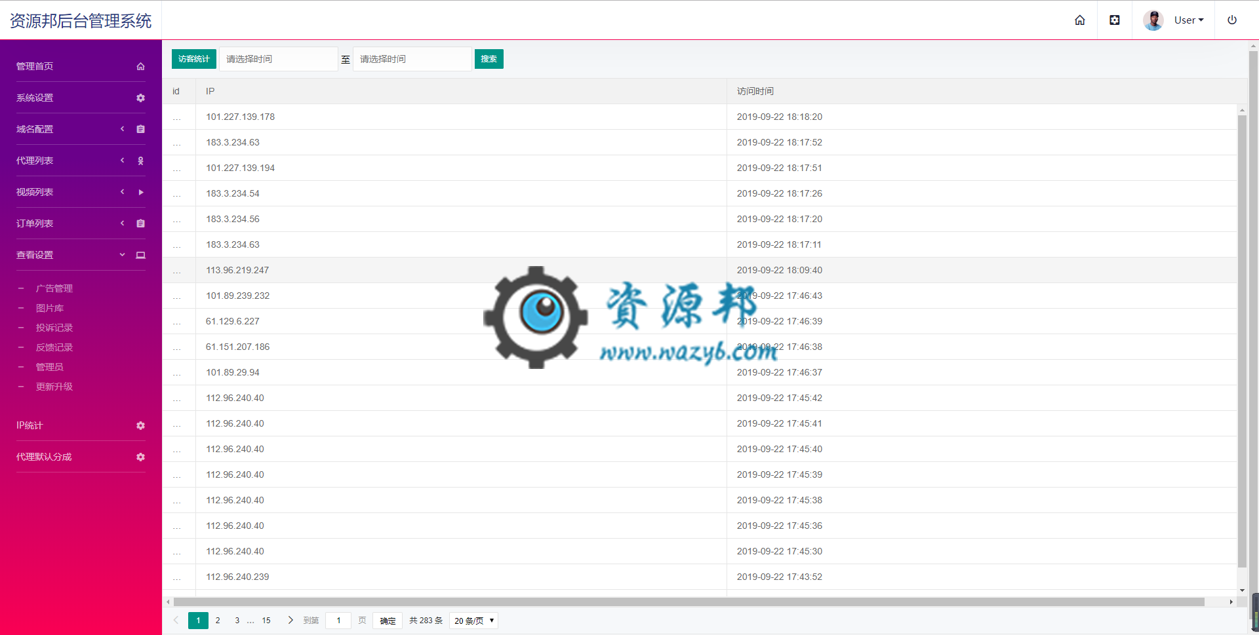The height and width of the screenshot is (635, 1259).
Task: Click the end time input field
Action: (412, 59)
